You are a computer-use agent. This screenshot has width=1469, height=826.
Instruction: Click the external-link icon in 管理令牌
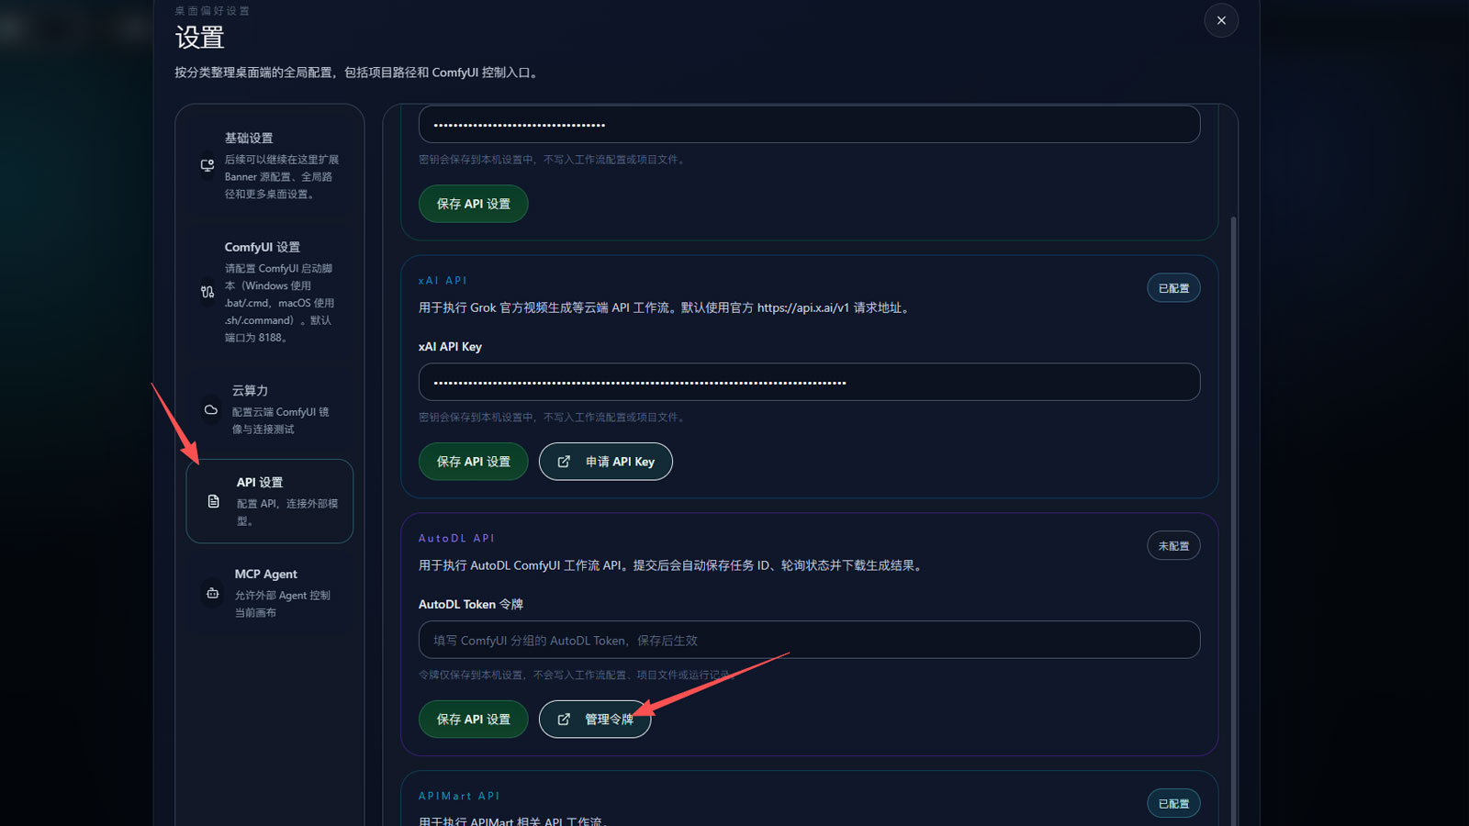(564, 720)
